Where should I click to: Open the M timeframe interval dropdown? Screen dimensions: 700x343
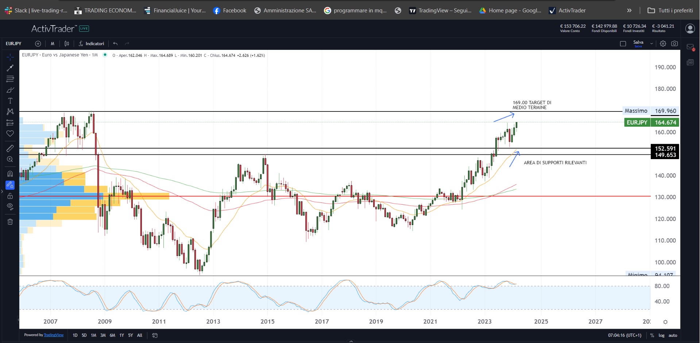point(53,44)
